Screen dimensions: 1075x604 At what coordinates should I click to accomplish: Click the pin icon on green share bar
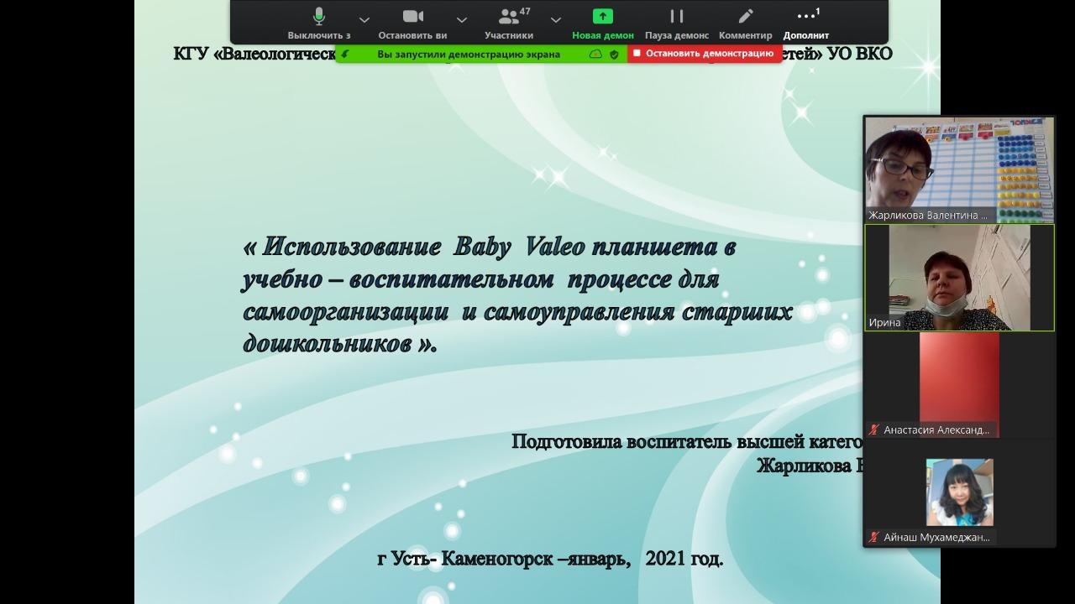point(345,54)
